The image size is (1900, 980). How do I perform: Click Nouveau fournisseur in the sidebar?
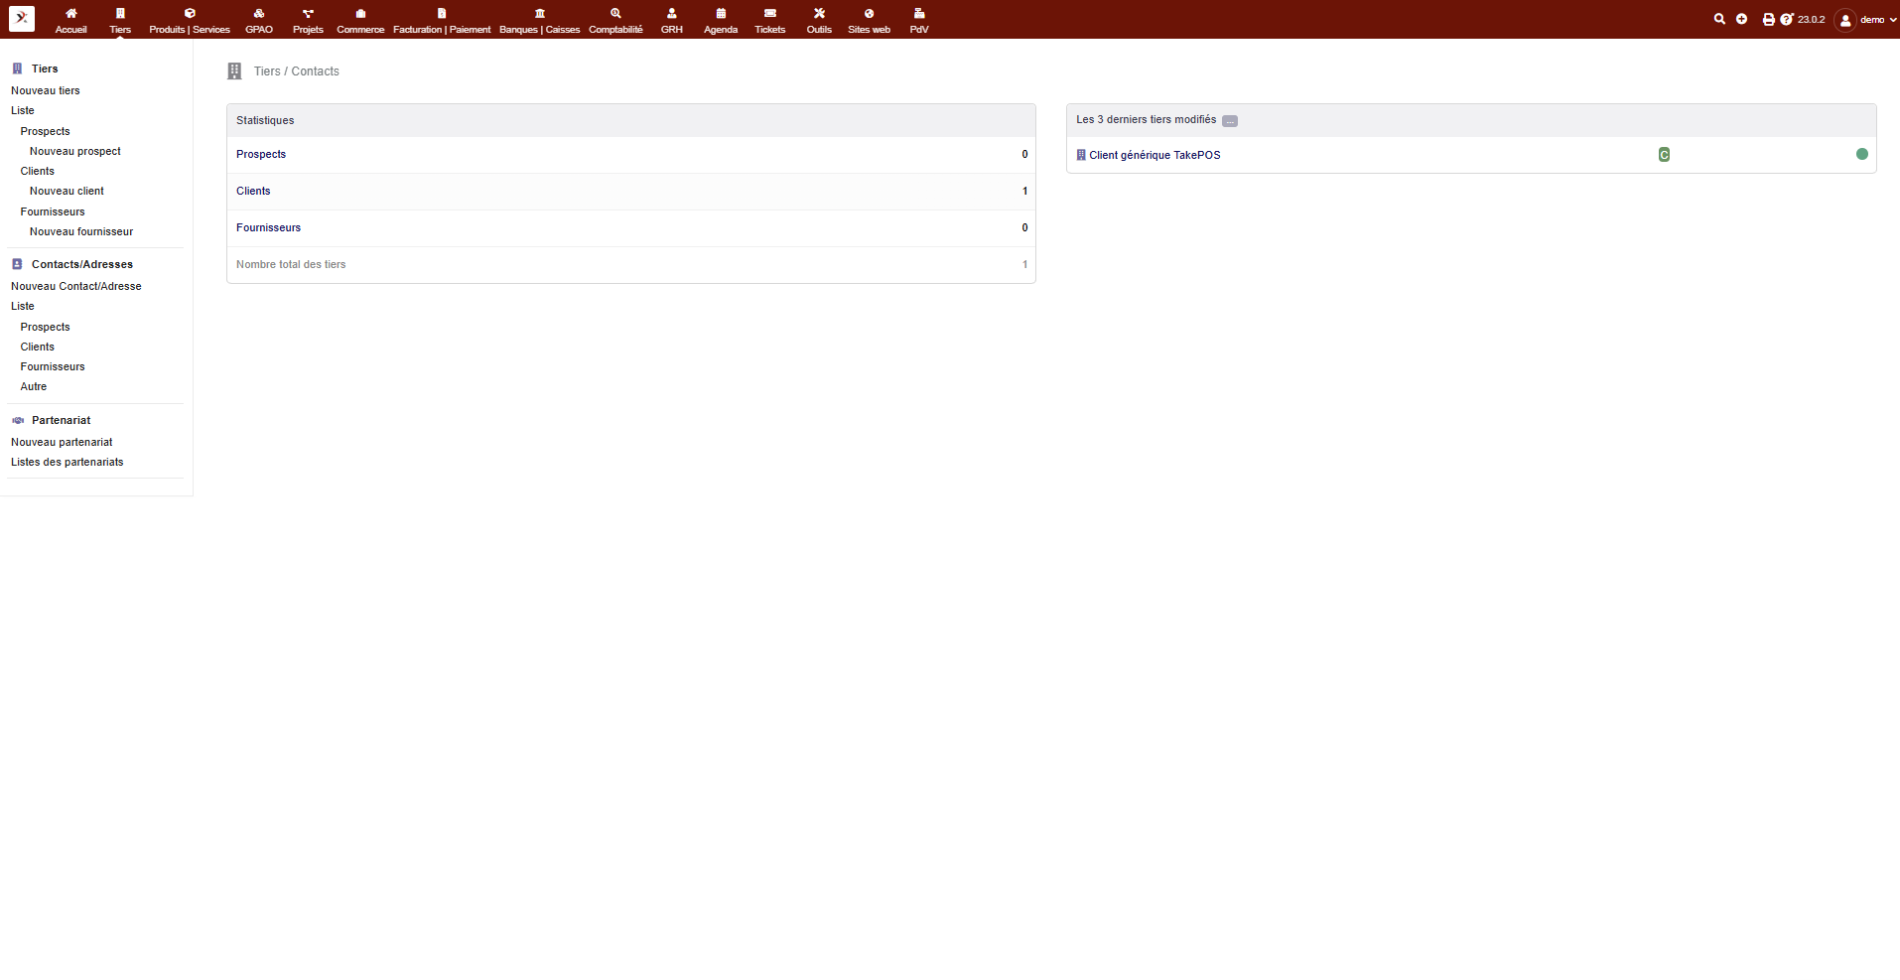click(x=81, y=231)
